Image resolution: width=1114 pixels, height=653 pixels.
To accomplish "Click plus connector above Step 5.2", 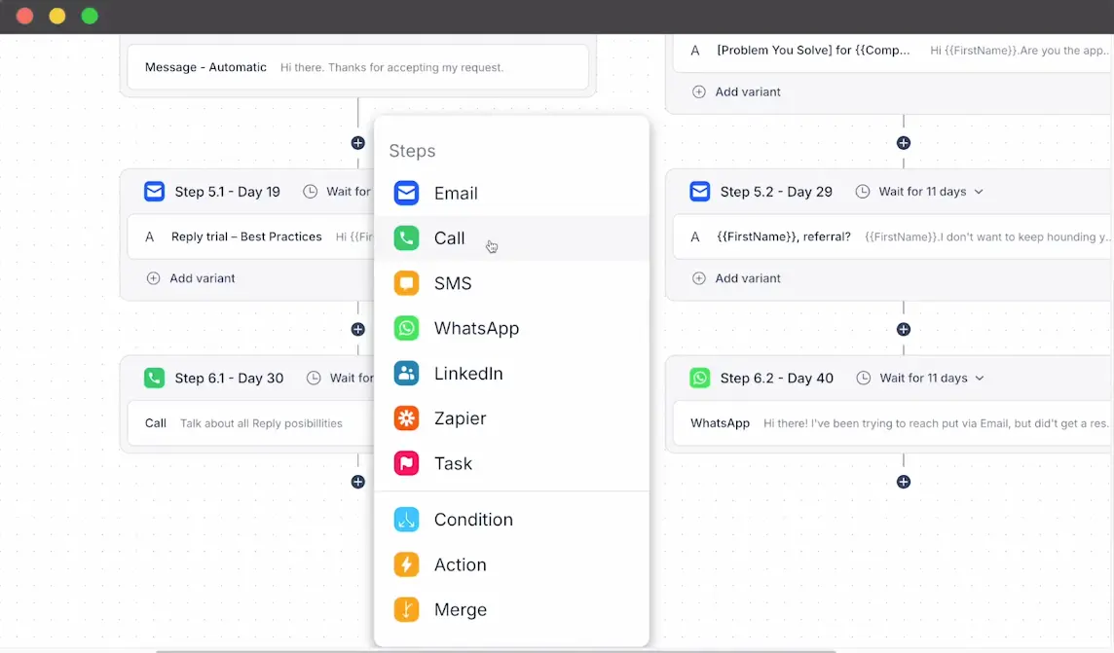I will [x=904, y=143].
